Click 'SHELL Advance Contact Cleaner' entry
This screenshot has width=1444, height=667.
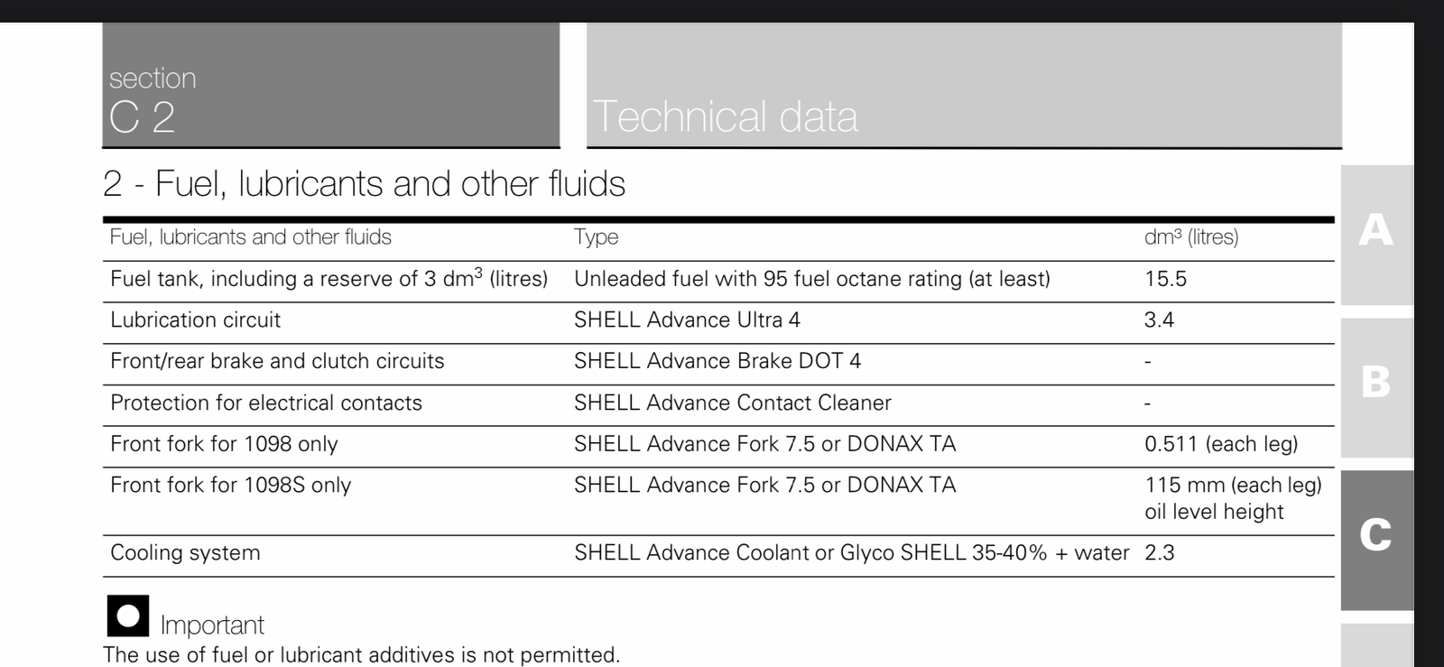[x=733, y=403]
